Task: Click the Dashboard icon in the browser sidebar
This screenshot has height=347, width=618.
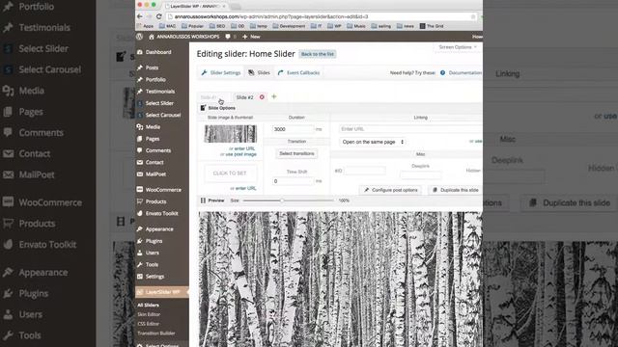Action: click(139, 52)
